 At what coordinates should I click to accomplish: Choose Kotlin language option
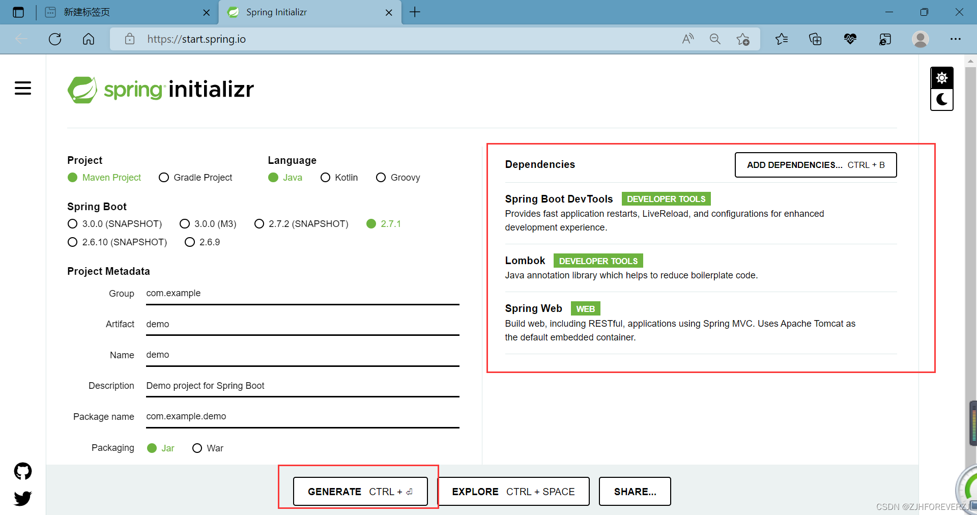(339, 178)
